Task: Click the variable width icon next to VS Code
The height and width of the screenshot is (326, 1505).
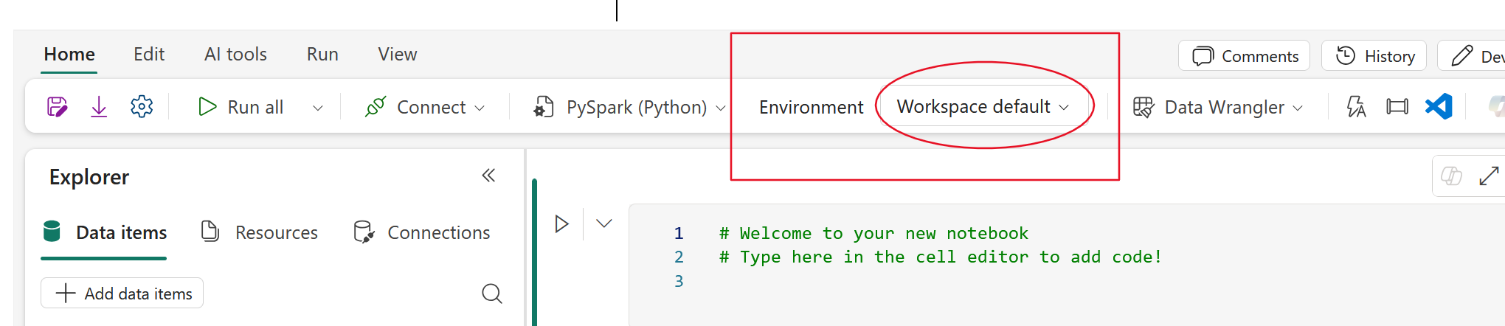Action: click(x=1397, y=107)
